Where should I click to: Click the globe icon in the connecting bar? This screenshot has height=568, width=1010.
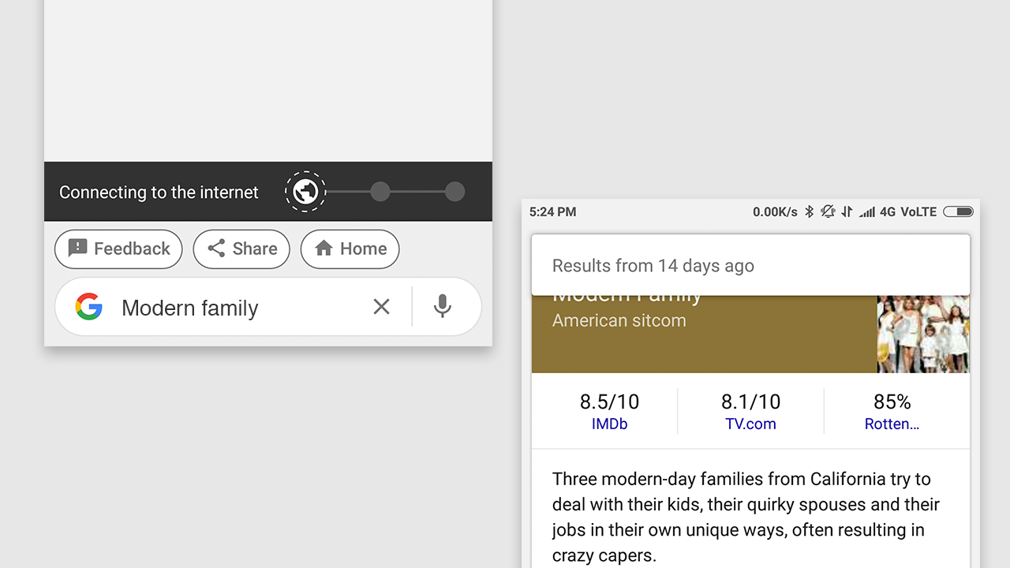tap(305, 192)
